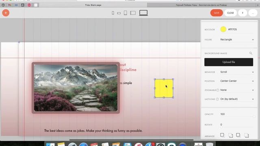This screenshot has width=260, height=146.
Task: Expand the Lazyload dropdown On (by default)
Action: [x=237, y=99]
